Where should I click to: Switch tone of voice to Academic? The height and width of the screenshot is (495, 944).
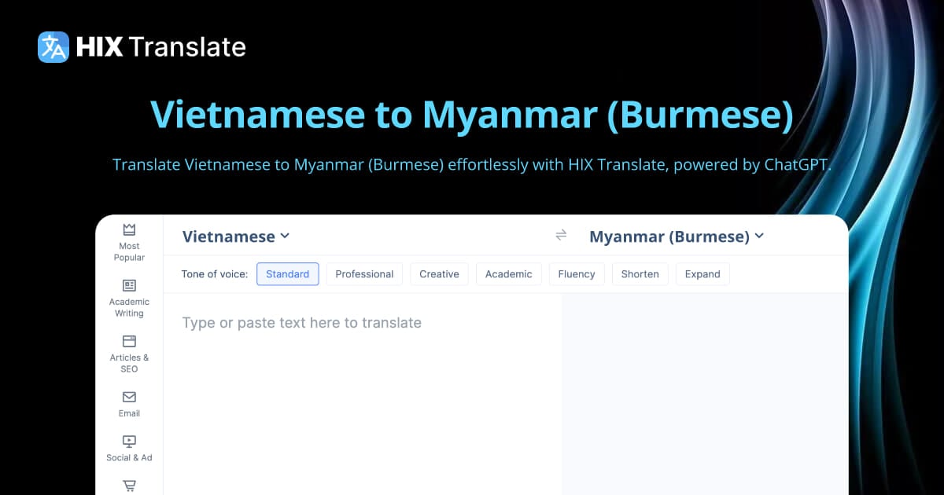[x=508, y=273]
